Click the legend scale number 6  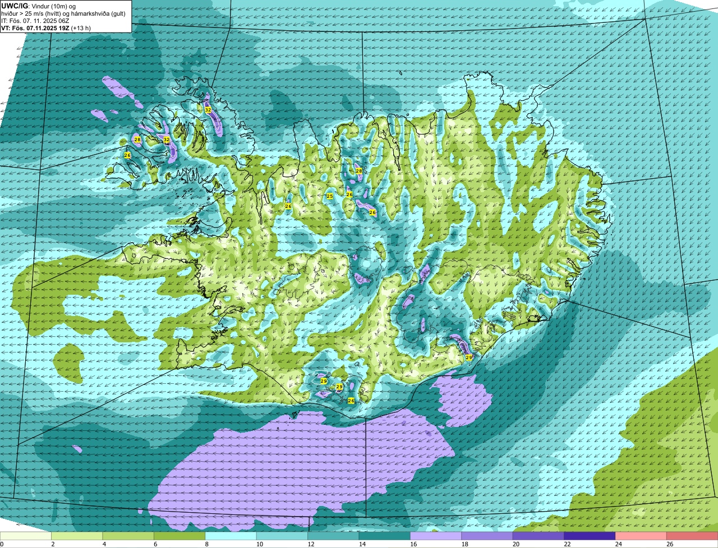point(155,544)
